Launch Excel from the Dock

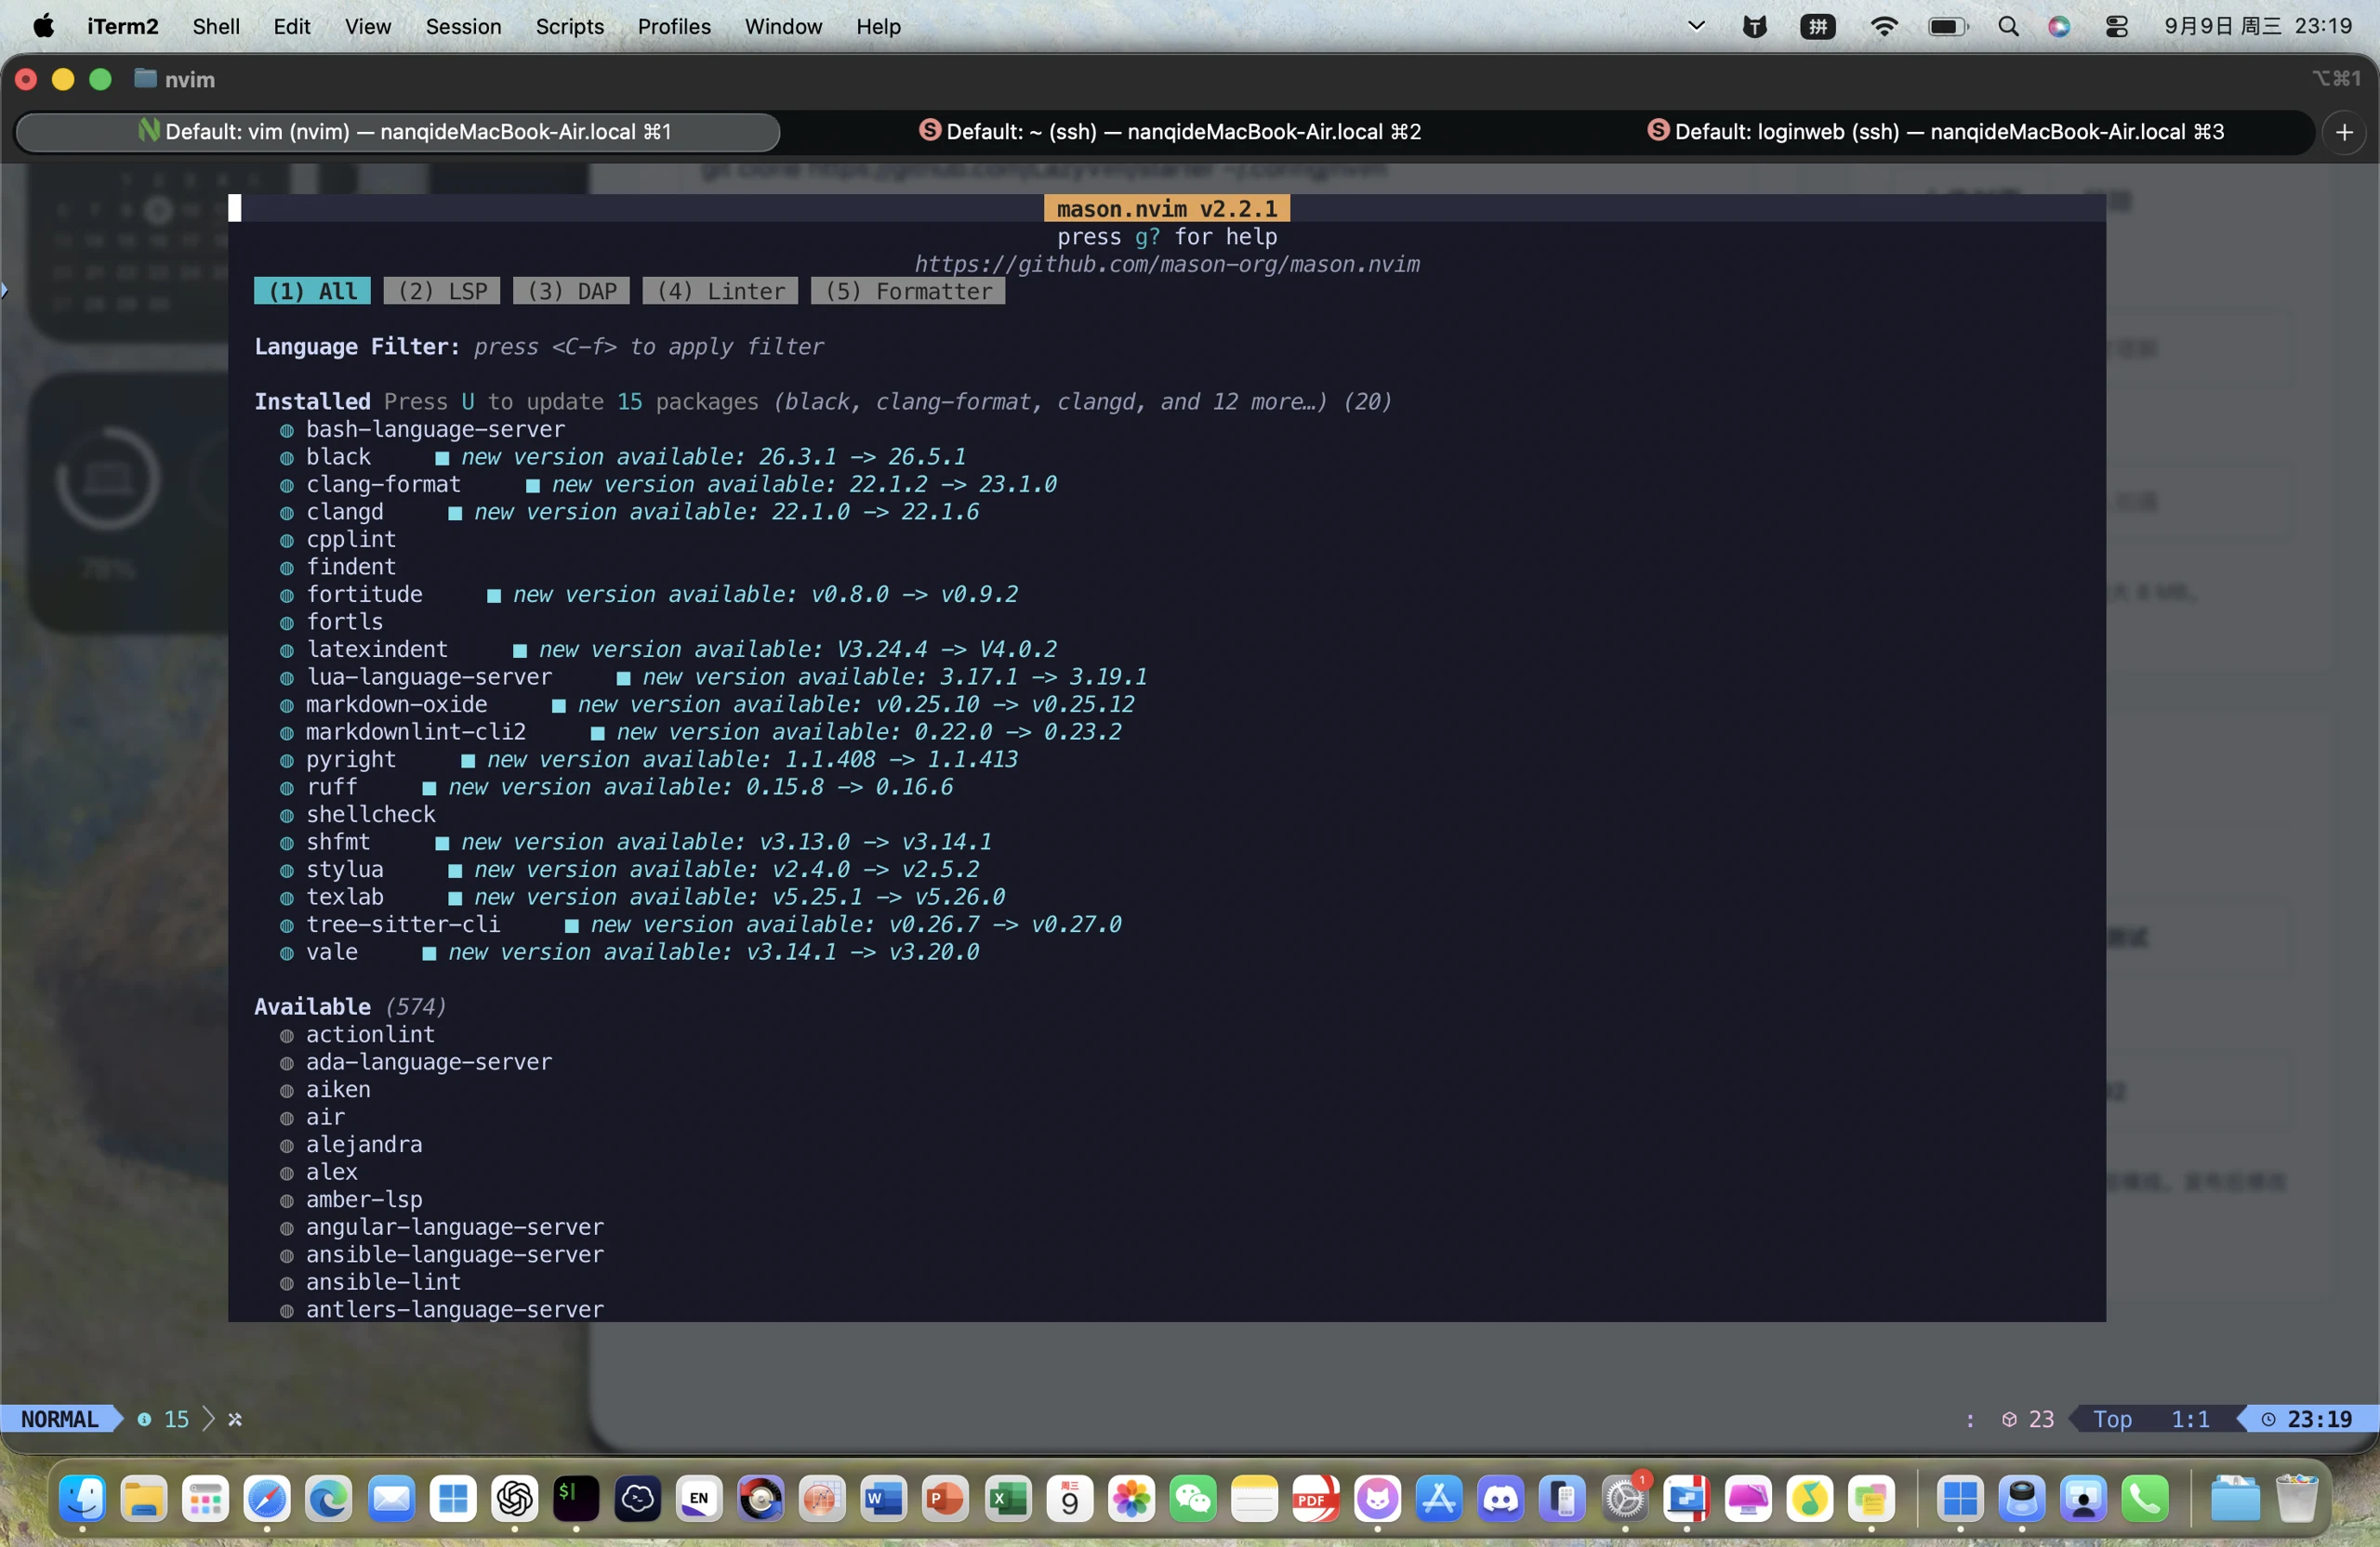coord(1008,1498)
